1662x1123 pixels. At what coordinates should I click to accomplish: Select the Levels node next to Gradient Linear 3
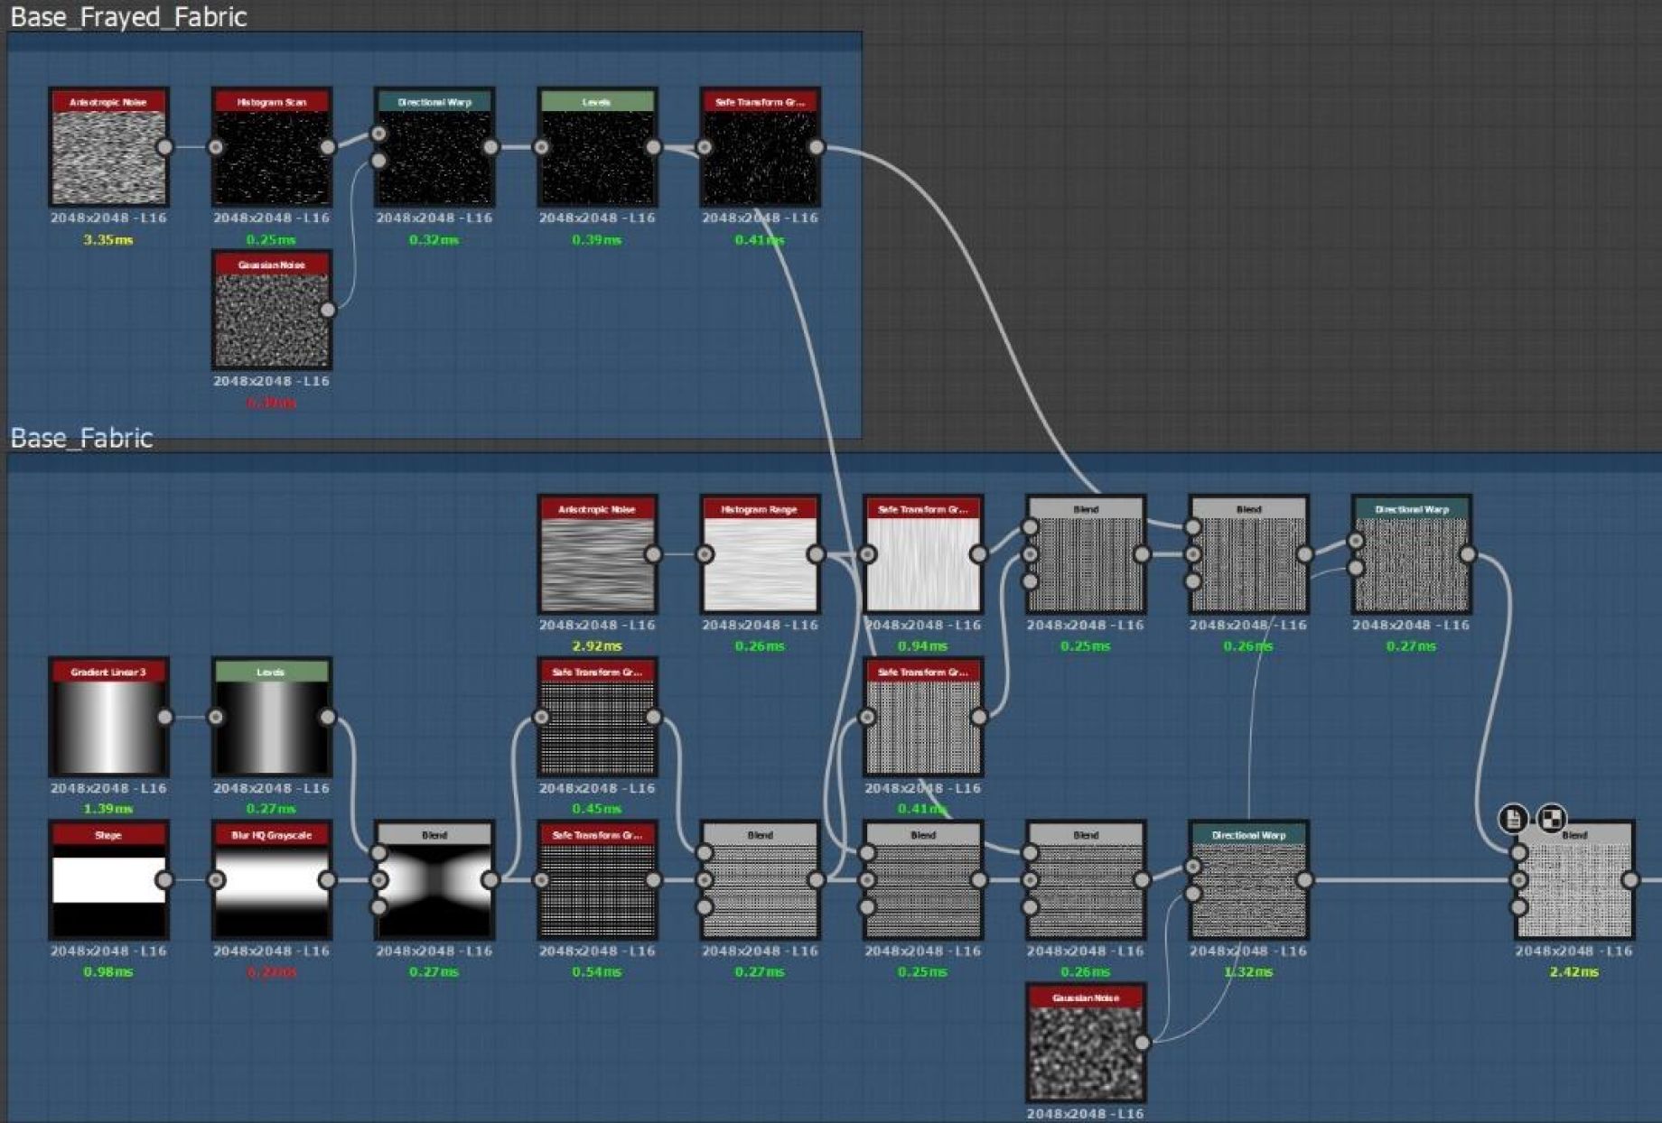click(272, 717)
